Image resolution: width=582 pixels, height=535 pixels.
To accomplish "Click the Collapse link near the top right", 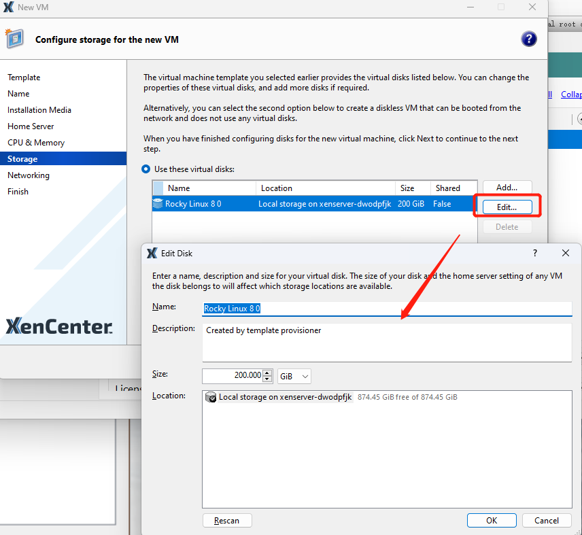I will (571, 94).
